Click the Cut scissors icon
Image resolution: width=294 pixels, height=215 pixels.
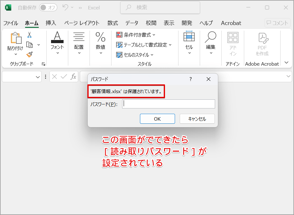click(29, 35)
